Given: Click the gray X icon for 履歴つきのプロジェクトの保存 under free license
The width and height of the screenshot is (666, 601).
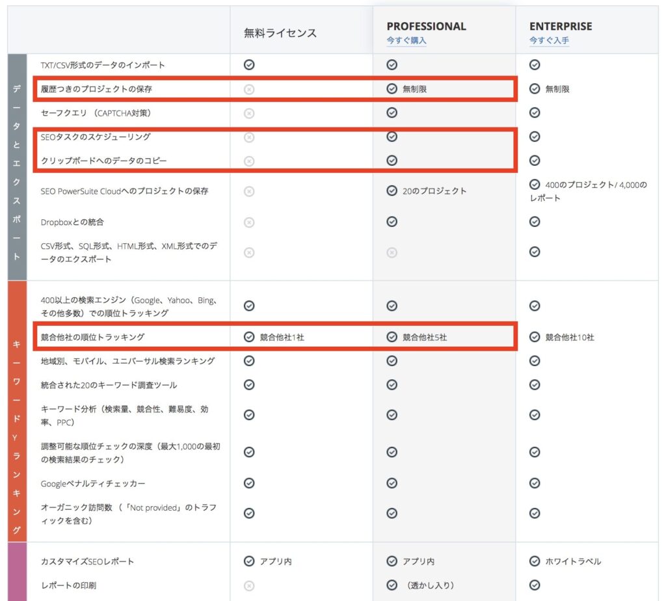Looking at the screenshot, I should pos(249,89).
